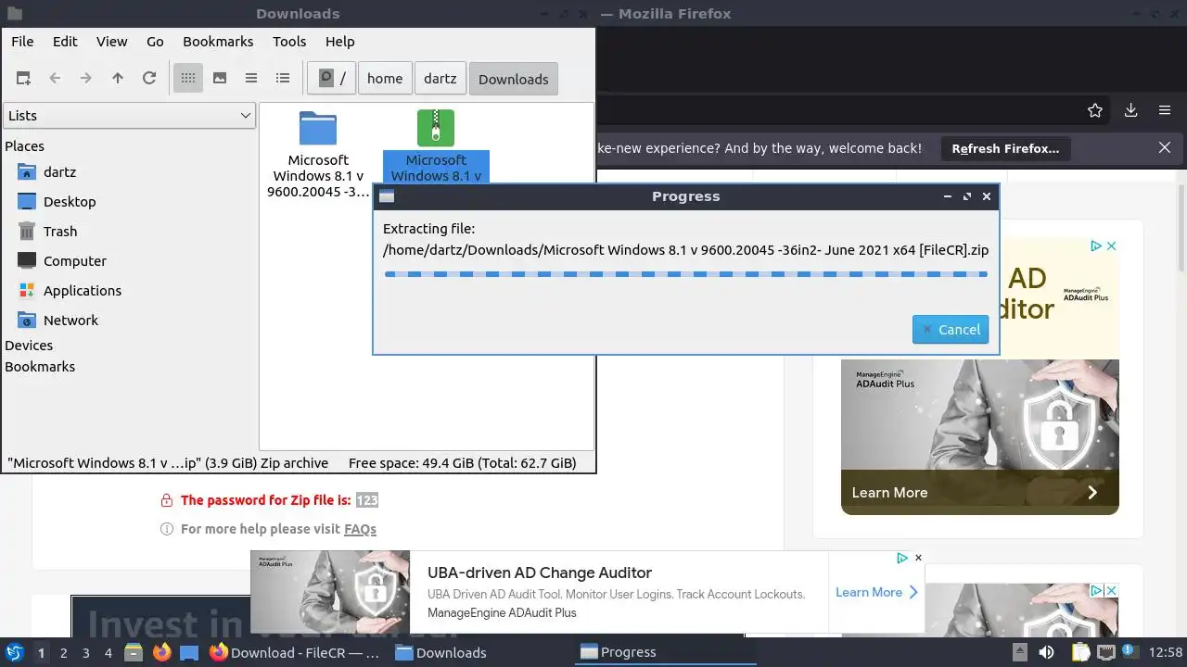Navigate to home path segment
Image resolution: width=1187 pixels, height=667 pixels.
coord(385,79)
